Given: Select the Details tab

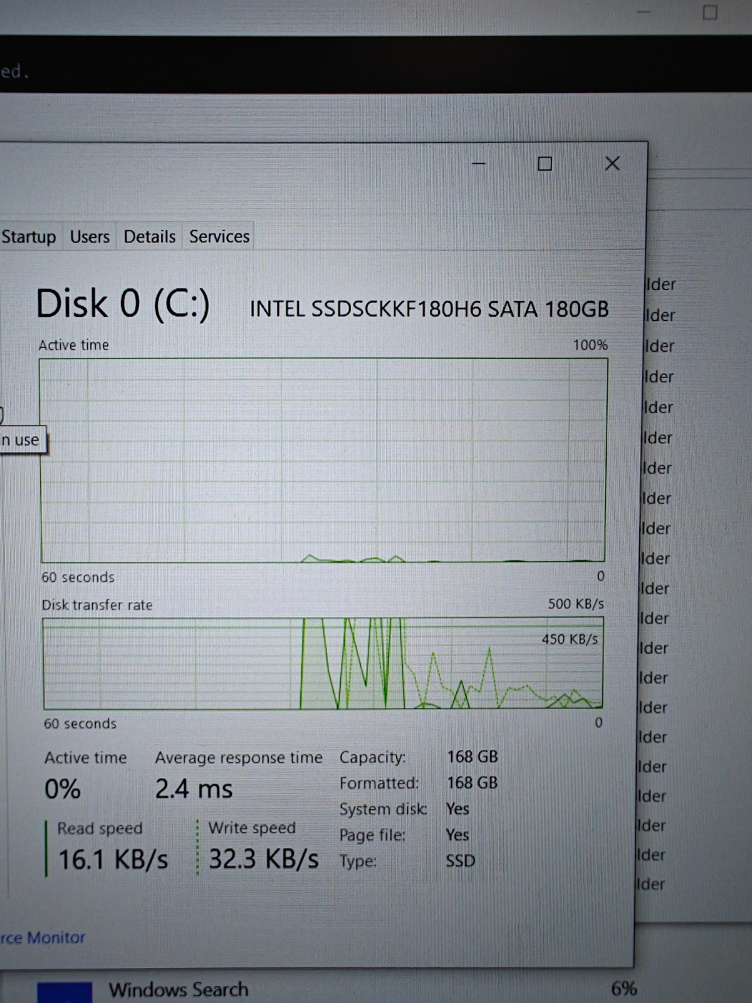Looking at the screenshot, I should [149, 237].
